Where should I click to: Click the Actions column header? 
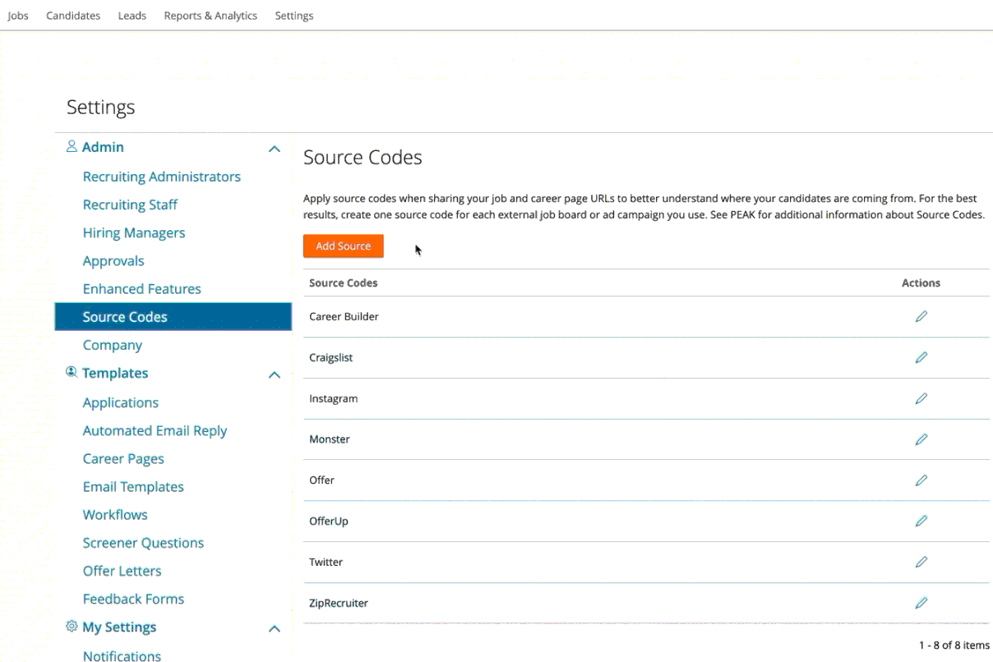point(921,283)
